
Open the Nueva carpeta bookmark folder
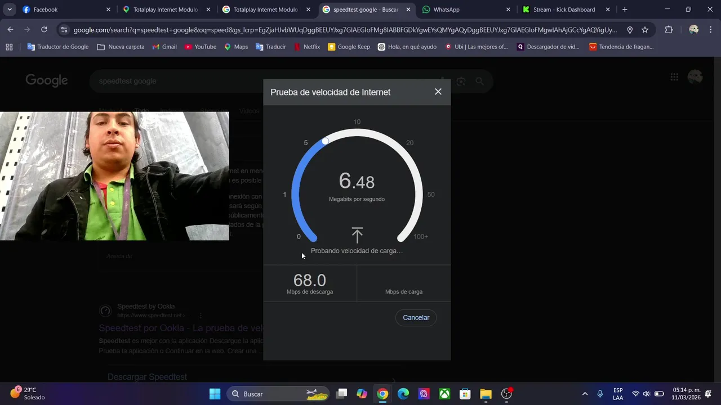tap(121, 47)
